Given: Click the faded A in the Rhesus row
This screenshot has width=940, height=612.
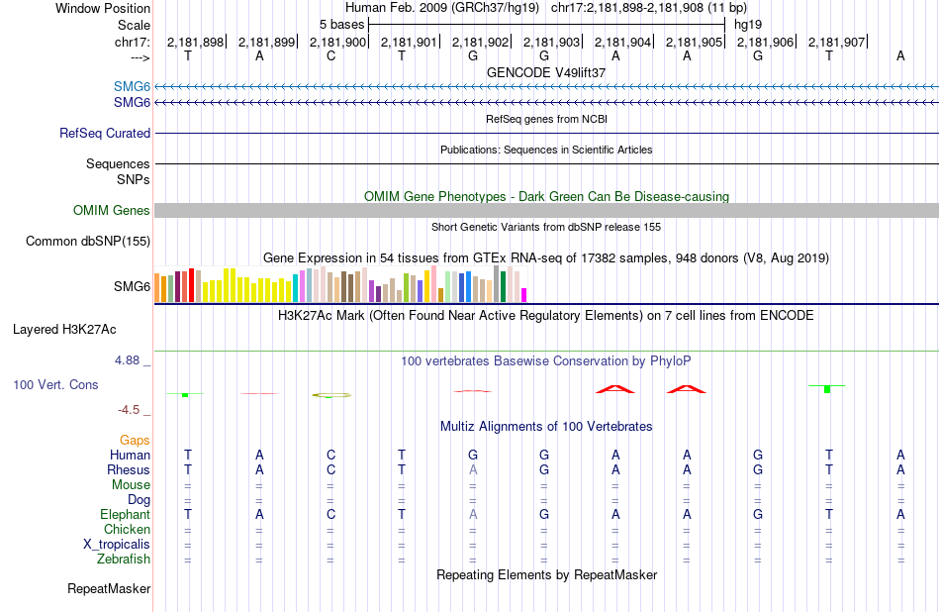Looking at the screenshot, I should [473, 469].
